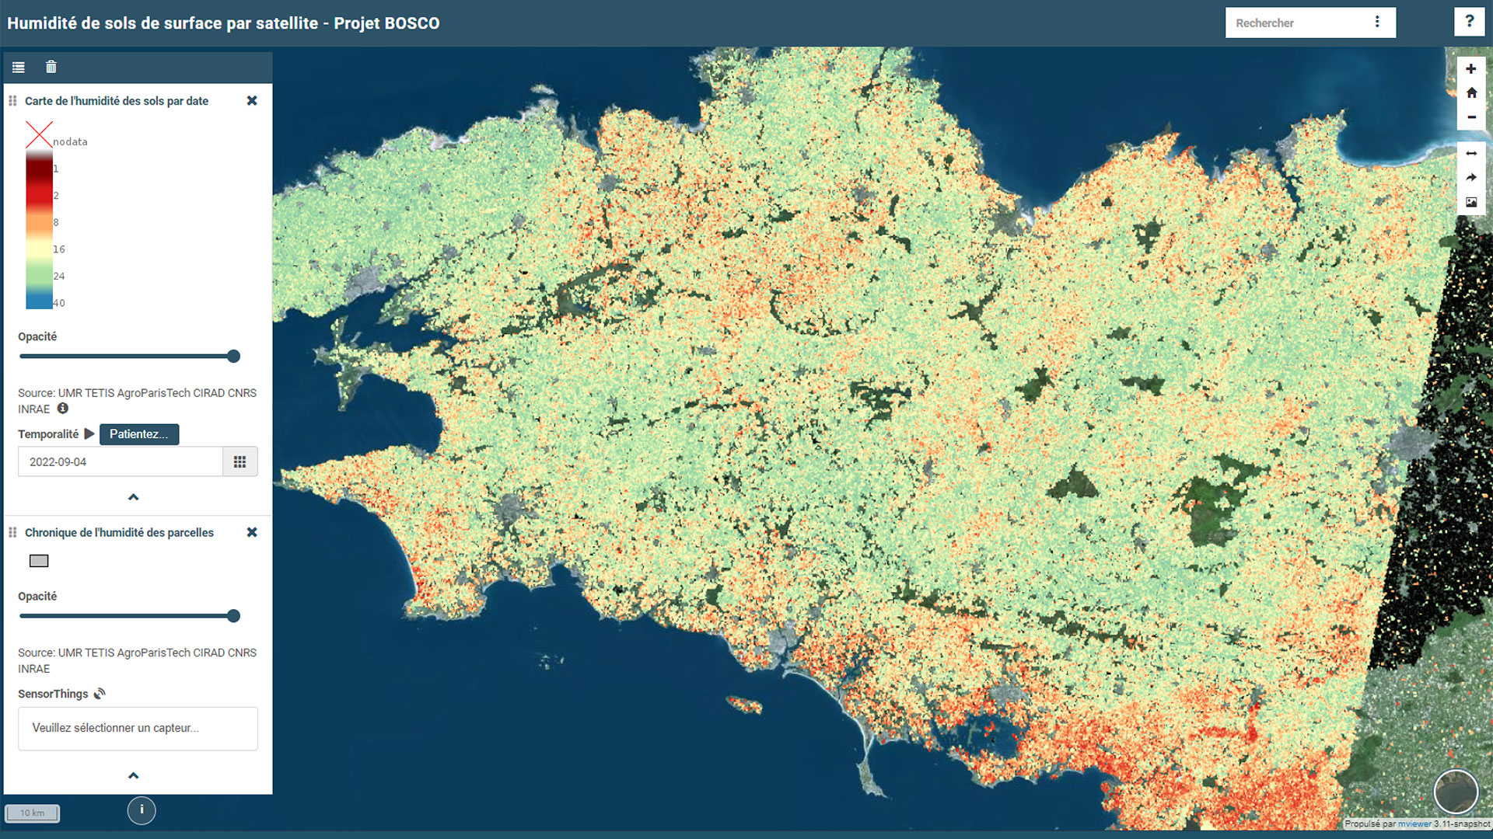Grab handle of Chronique de l'humidité layer
This screenshot has width=1493, height=839.
tap(12, 533)
